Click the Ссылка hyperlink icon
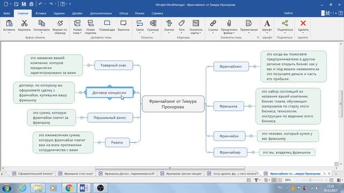 tap(213, 23)
